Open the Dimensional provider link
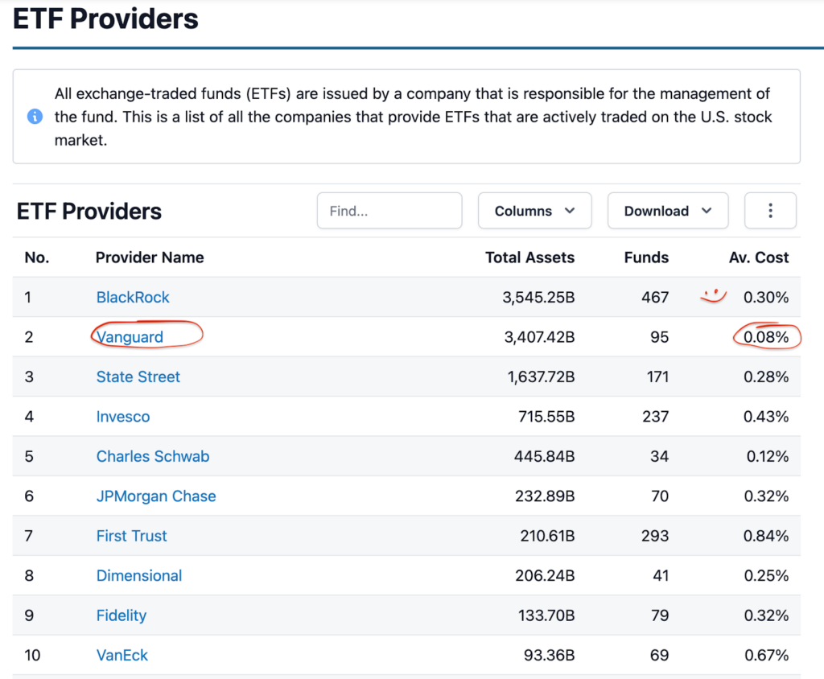 (139, 576)
